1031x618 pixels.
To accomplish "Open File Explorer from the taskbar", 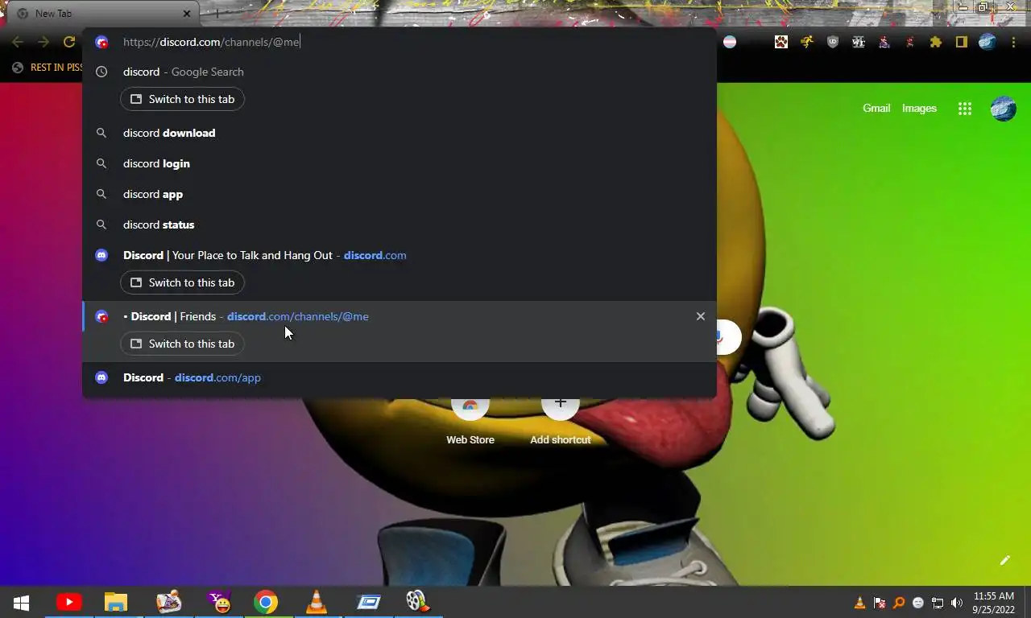I will [x=116, y=602].
